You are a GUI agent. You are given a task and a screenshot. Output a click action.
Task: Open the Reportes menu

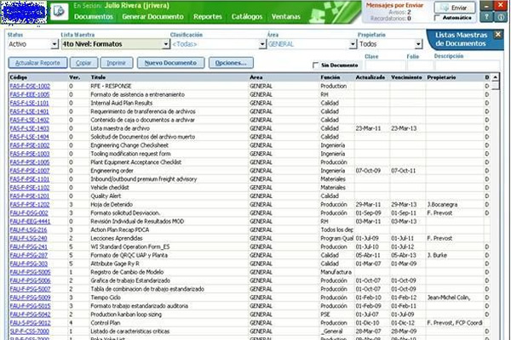(x=208, y=17)
